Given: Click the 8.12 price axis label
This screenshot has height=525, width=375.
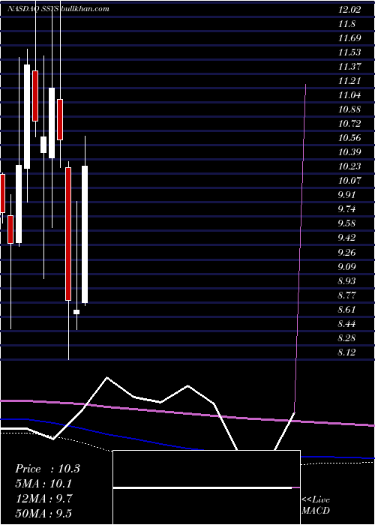Looking at the screenshot, I should 348,352.
